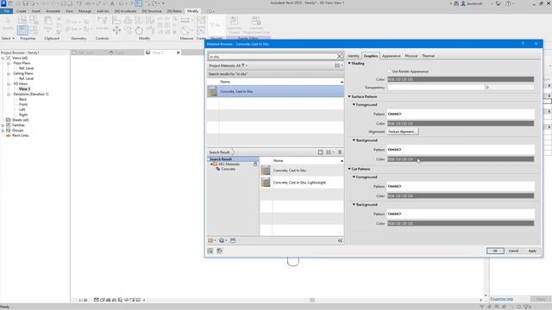Open the library list view options icon
Image resolution: width=552 pixels, height=310 pixels.
click(329, 152)
